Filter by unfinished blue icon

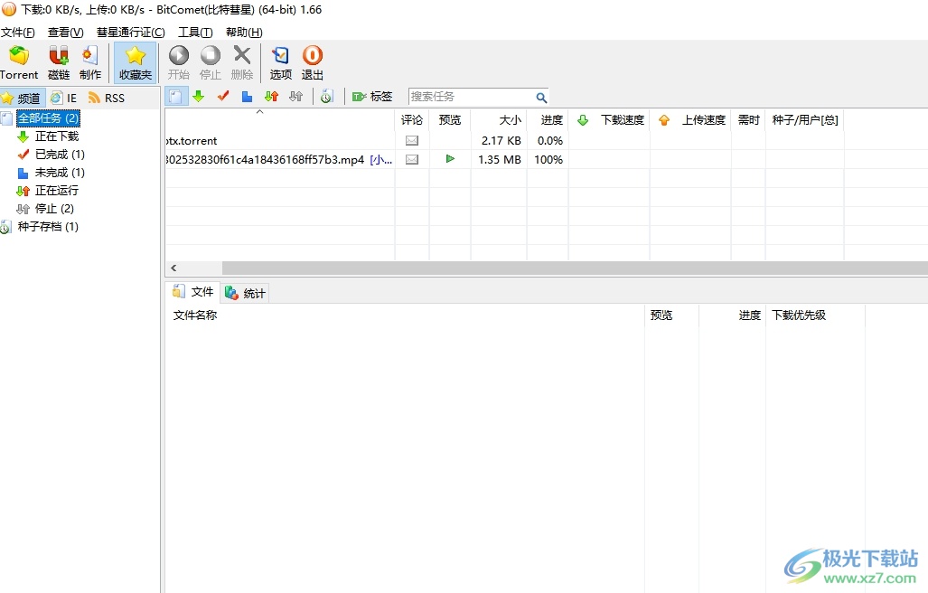pyautogui.click(x=247, y=97)
